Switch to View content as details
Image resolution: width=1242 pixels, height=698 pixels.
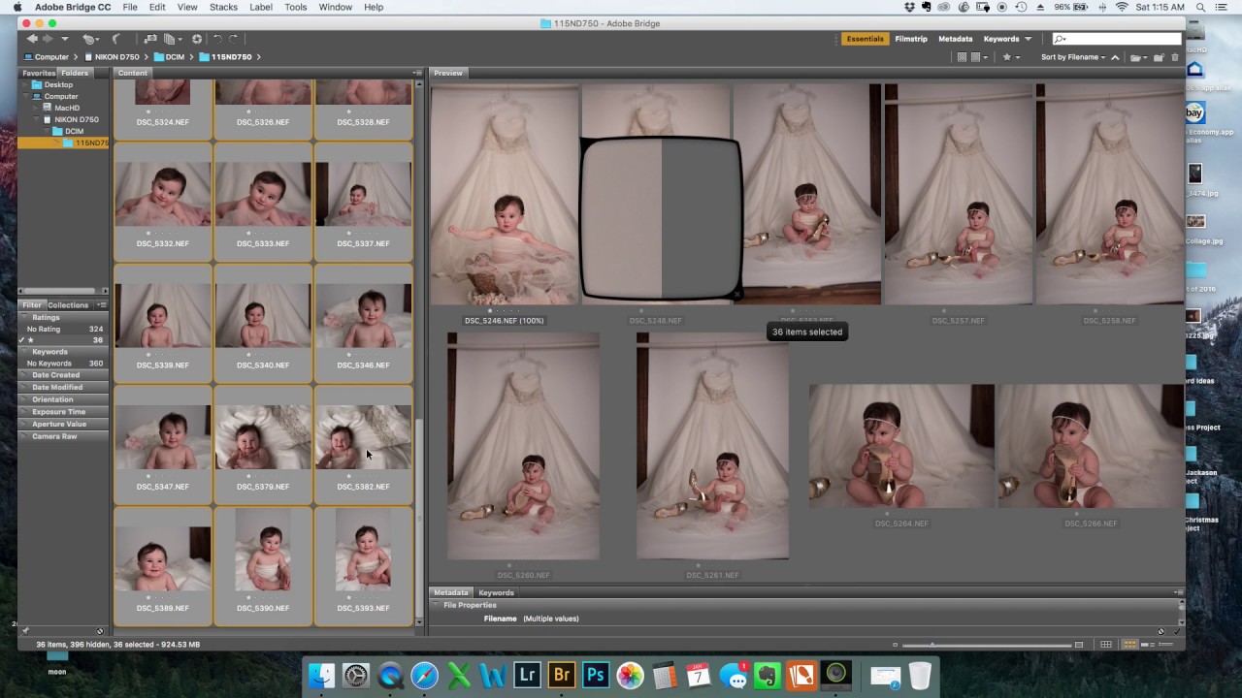[x=1146, y=645]
